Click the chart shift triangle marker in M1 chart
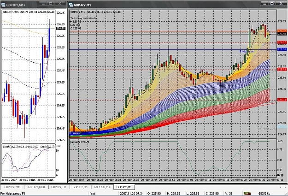 [270, 35]
